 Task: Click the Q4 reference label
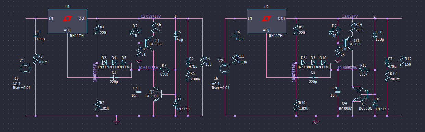click(x=344, y=104)
